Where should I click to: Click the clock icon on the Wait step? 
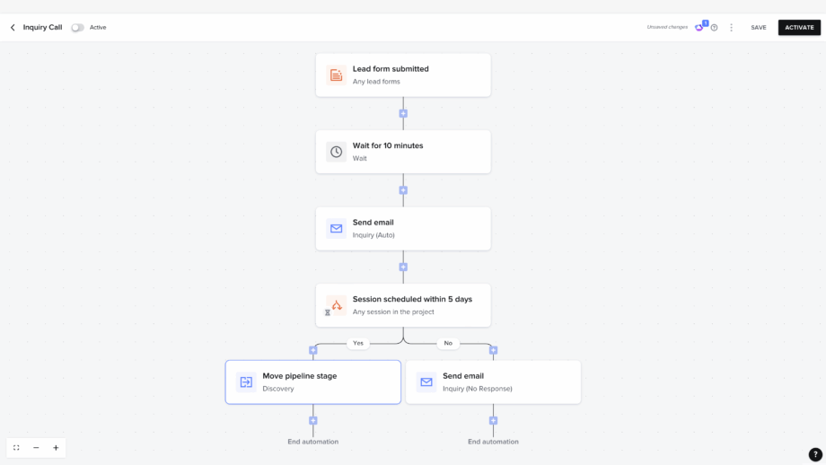click(336, 152)
